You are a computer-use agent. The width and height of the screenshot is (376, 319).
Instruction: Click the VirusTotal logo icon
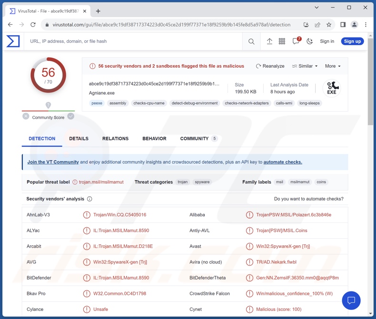point(13,41)
